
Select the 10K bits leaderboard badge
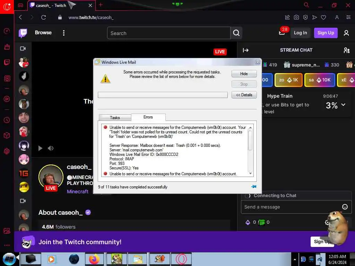click(320, 80)
